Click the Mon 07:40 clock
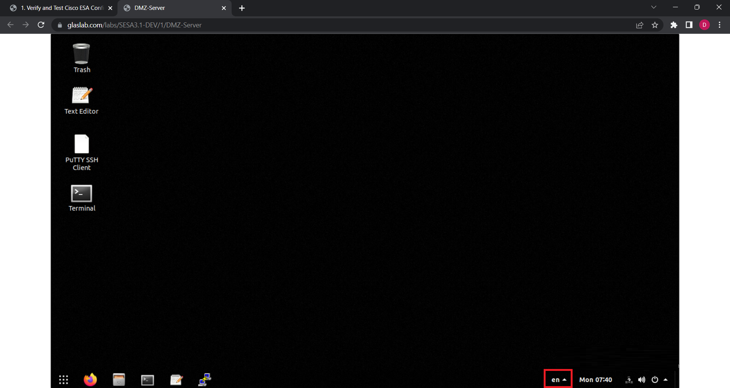730x388 pixels. 595,380
